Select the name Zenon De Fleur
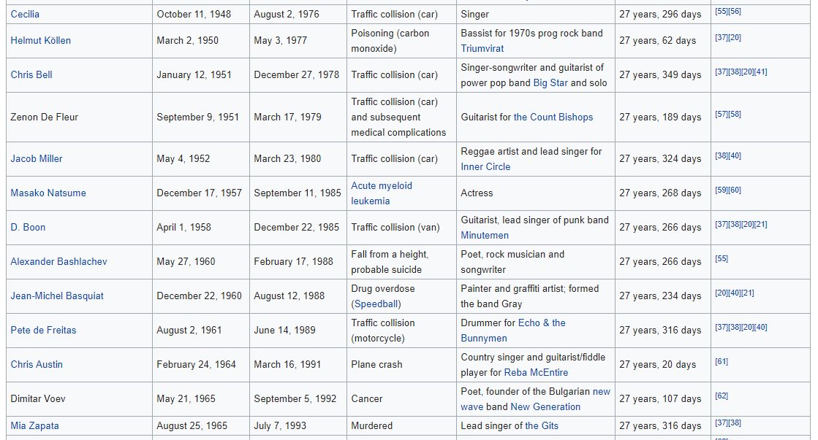This screenshot has width=818, height=440. click(45, 117)
